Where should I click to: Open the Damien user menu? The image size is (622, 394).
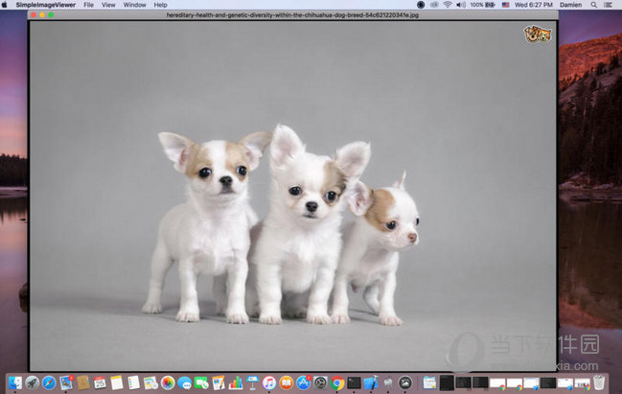(570, 5)
